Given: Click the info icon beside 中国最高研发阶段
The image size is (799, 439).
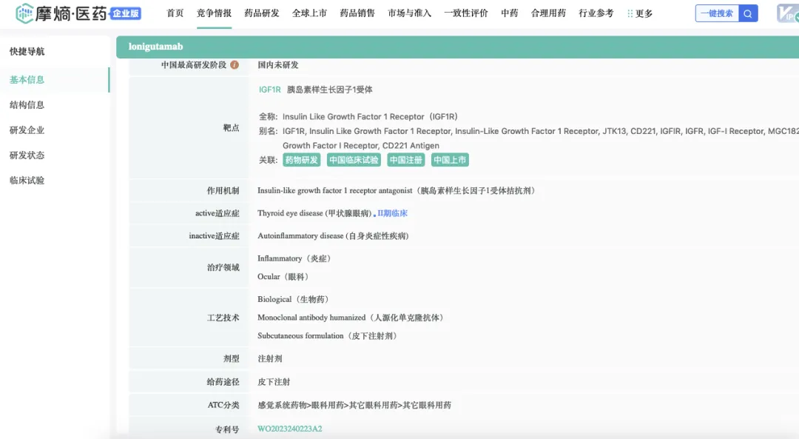Looking at the screenshot, I should 235,65.
